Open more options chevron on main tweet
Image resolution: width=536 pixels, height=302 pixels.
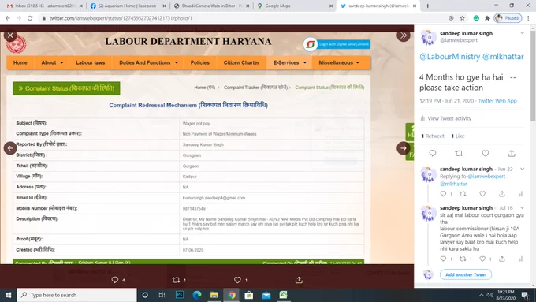pyautogui.click(x=522, y=33)
